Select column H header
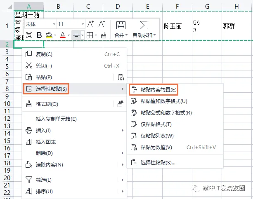This screenshot has height=199, width=253. click(236, 6)
